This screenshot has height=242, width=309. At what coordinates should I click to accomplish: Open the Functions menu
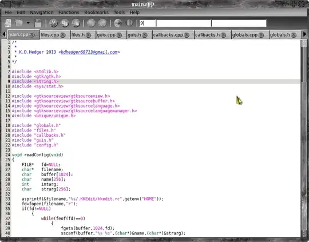click(x=69, y=13)
